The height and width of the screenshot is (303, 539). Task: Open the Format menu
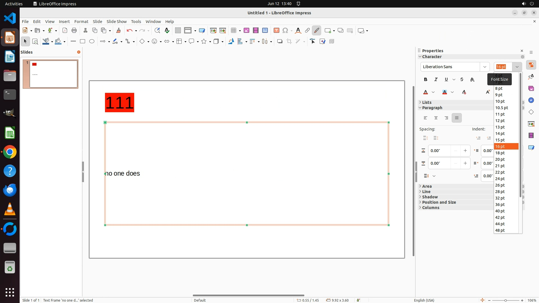click(x=81, y=22)
